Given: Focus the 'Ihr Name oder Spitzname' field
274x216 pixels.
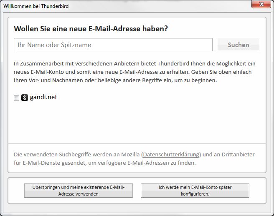Looking at the screenshot, I should (113, 45).
